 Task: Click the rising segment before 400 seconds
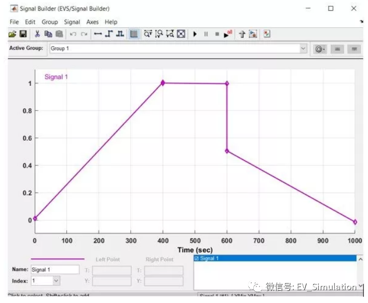99,151
